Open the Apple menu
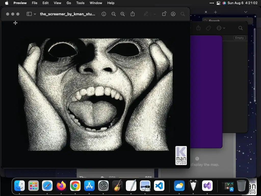The image size is (261, 196). click(7, 3)
